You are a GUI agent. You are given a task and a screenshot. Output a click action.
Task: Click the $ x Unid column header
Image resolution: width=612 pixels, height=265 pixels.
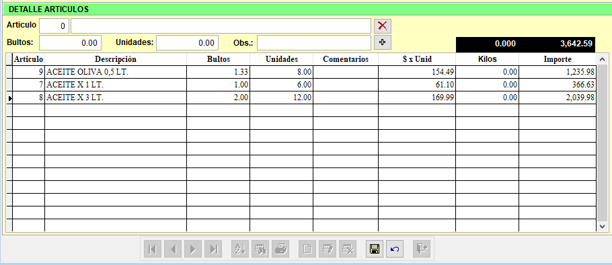coord(417,59)
